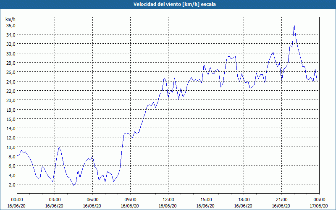Click the 32,0 y-axis value
Viewport: 336px width, 210px height.
click(x=11, y=44)
